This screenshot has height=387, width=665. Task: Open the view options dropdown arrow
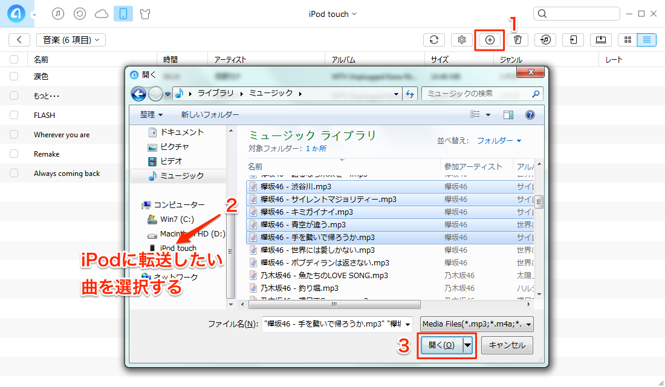(x=488, y=115)
